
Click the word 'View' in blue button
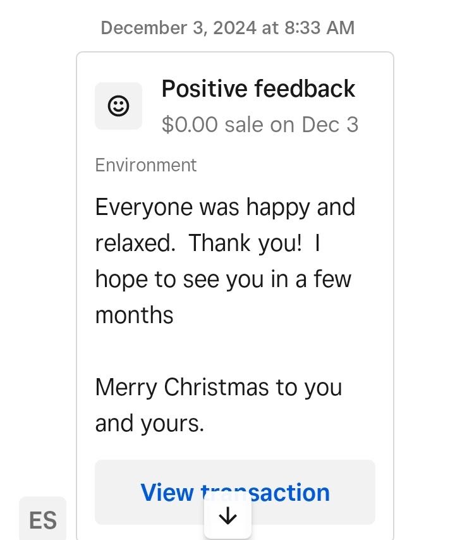(167, 493)
